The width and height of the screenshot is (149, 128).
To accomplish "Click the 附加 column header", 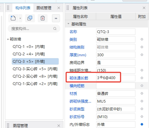I will pyautogui.click(x=142, y=16).
